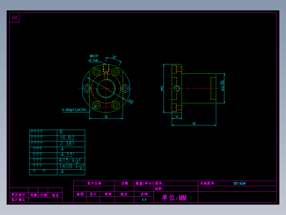Select the SFI1604 drawing number
This screenshot has height=215, width=286.
pos(239,183)
